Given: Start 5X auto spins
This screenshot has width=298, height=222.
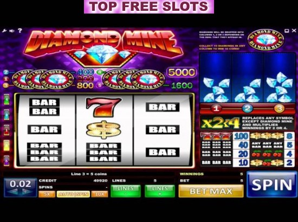Looking at the screenshot, I should coord(47,194).
